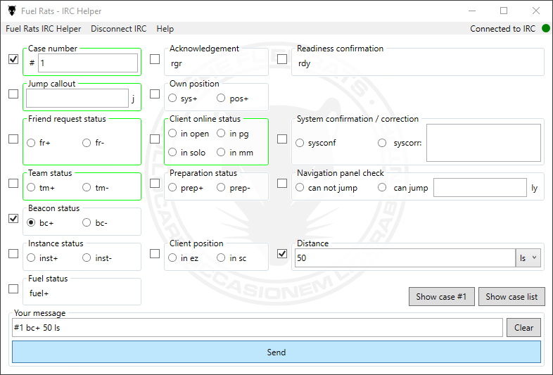
Task: Send the message with Send button
Action: point(276,352)
